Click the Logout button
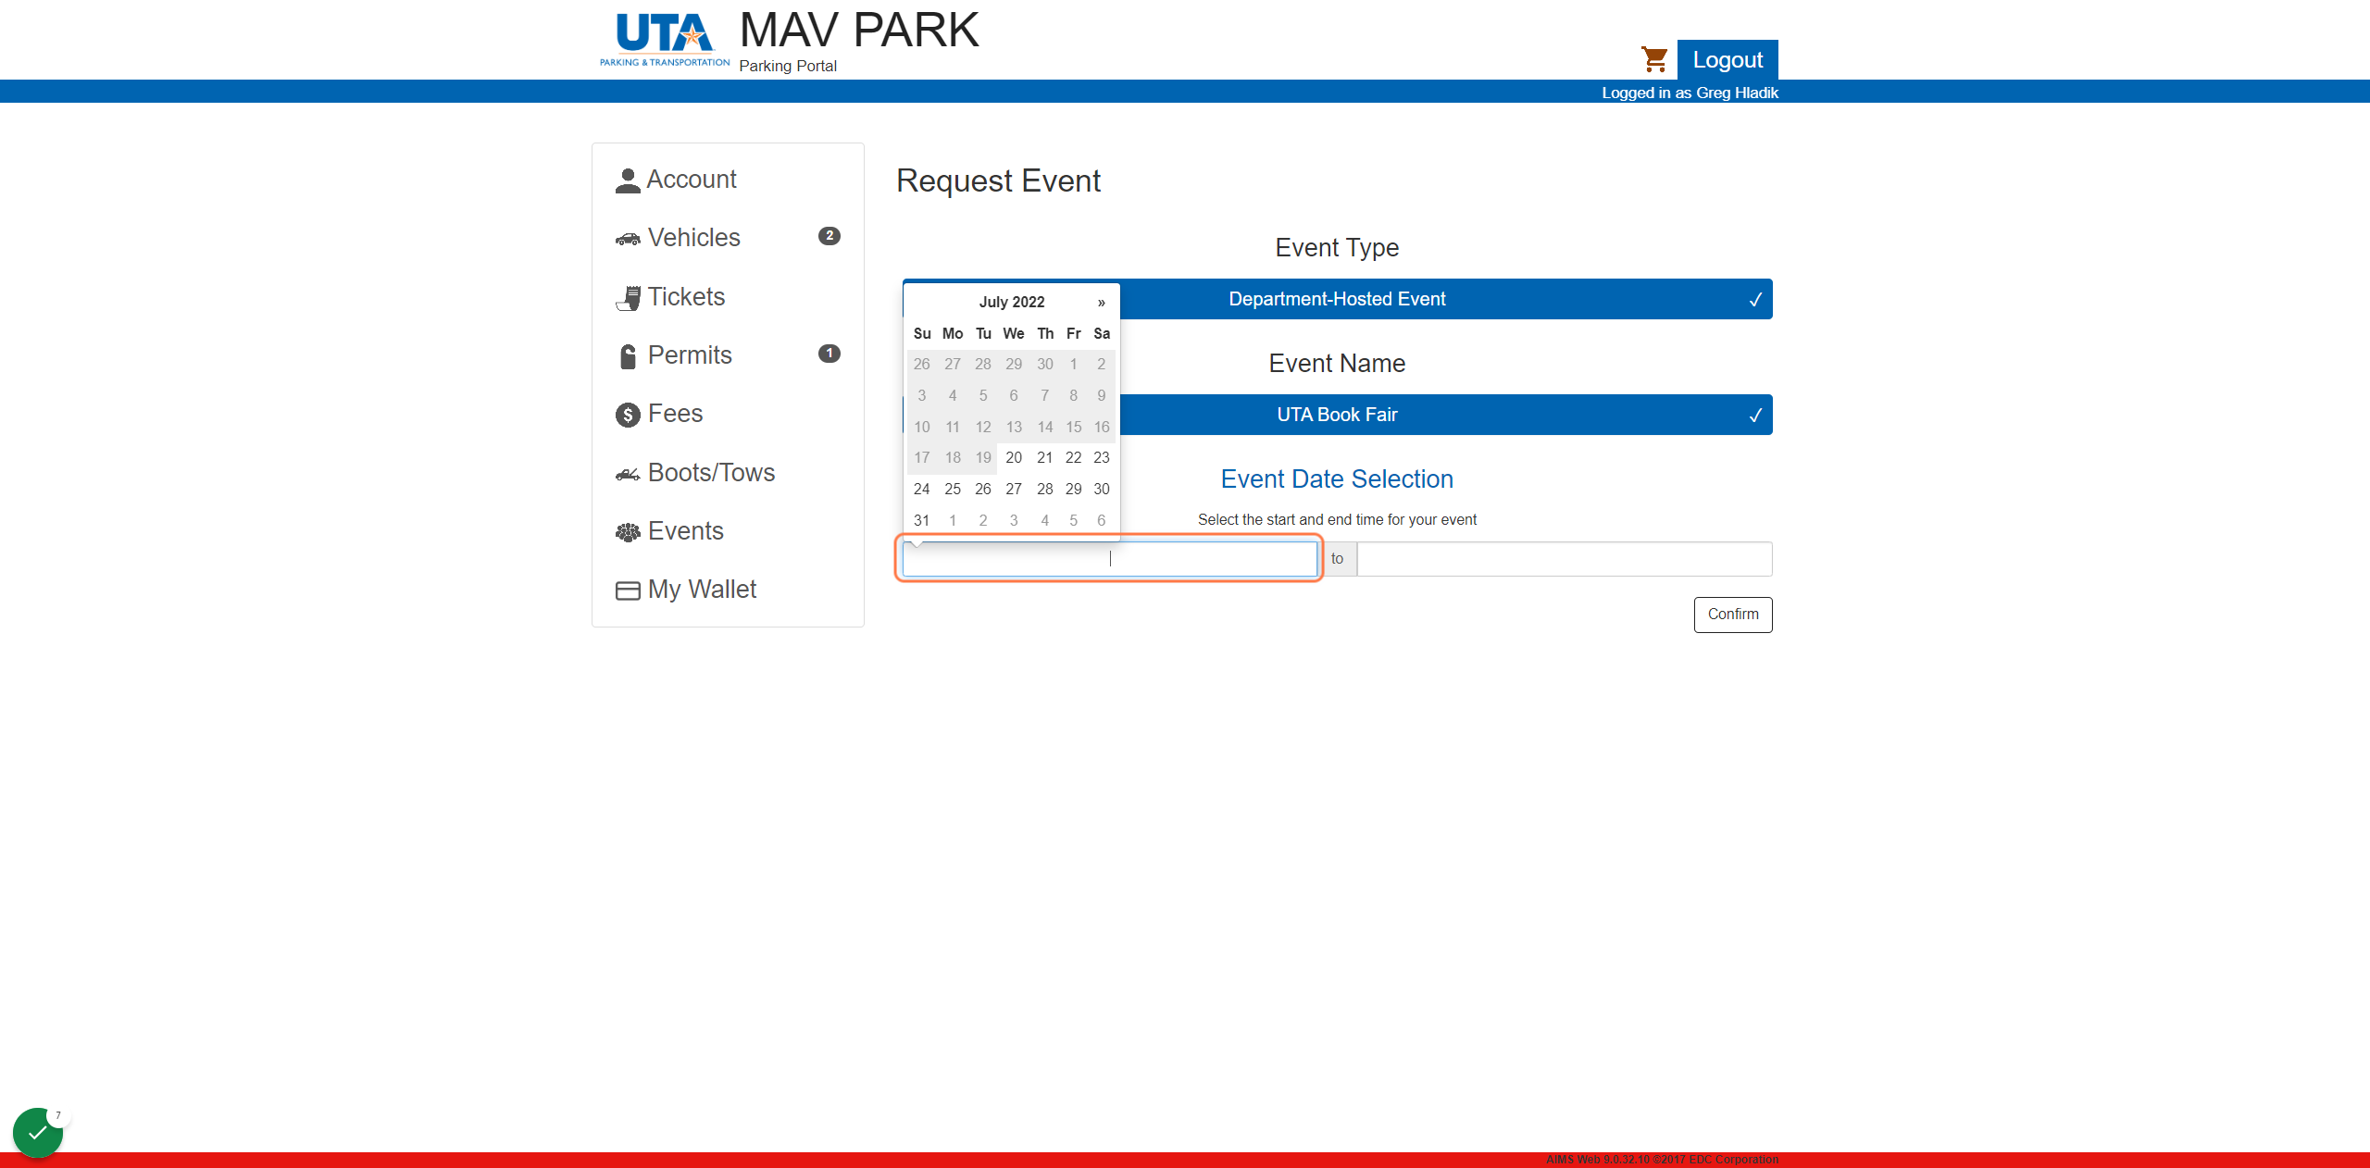 (1728, 60)
